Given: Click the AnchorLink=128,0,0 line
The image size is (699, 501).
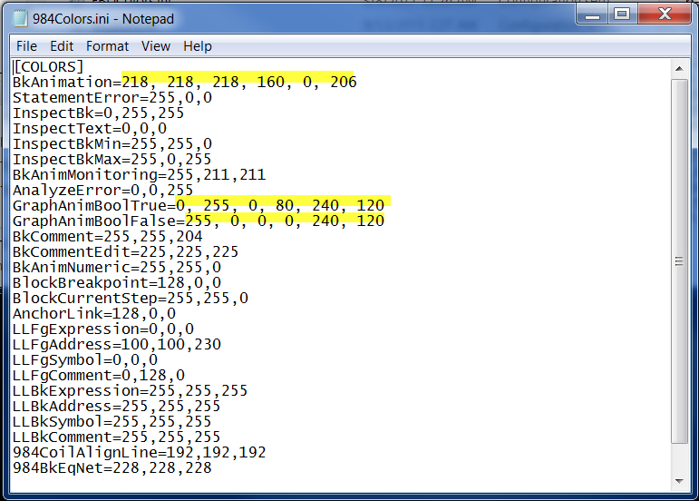Looking at the screenshot, I should pyautogui.click(x=94, y=314).
